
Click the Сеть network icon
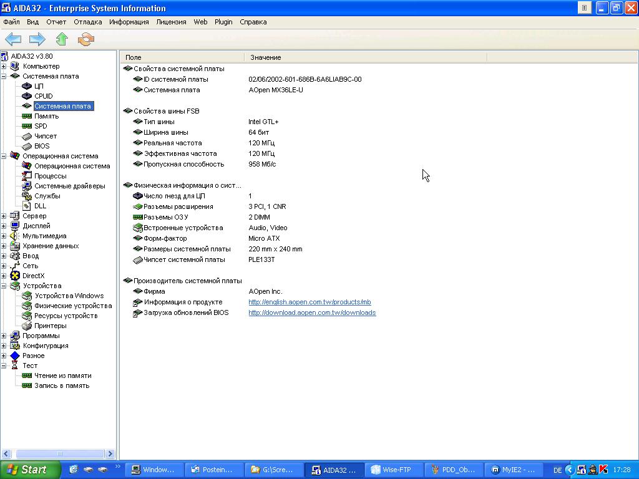click(15, 266)
